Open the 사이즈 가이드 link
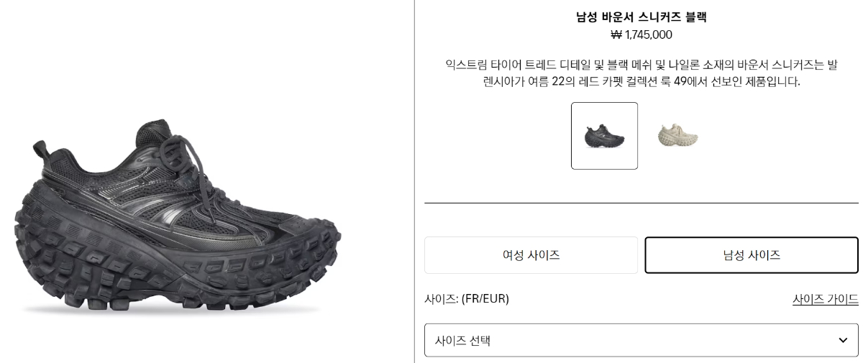This screenshot has width=863, height=363. tap(825, 299)
